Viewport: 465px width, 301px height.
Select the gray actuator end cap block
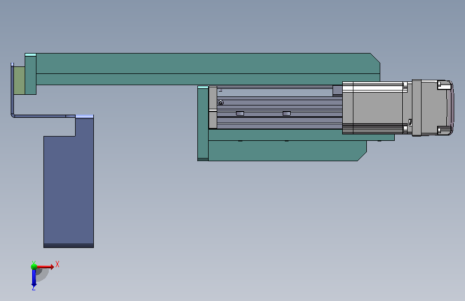click(x=213, y=107)
